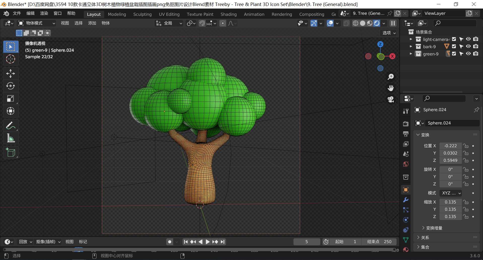The width and height of the screenshot is (483, 260).
Task: Select the Scale tool
Action: click(x=11, y=99)
